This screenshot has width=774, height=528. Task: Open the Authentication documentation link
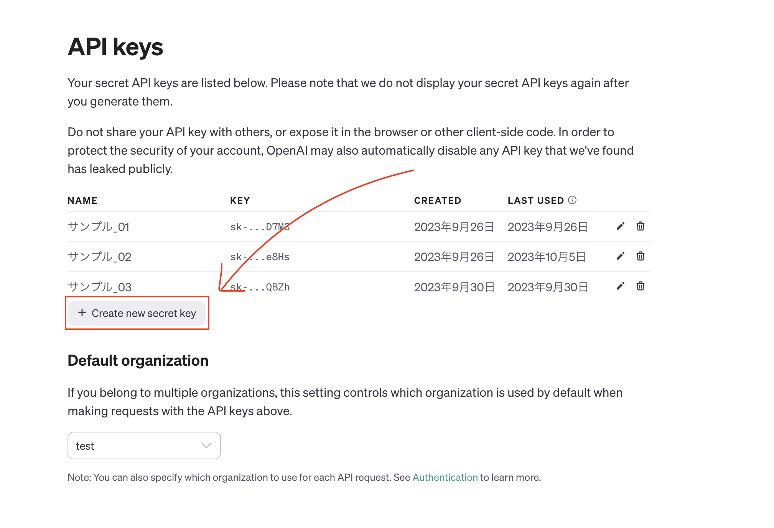pyautogui.click(x=445, y=477)
